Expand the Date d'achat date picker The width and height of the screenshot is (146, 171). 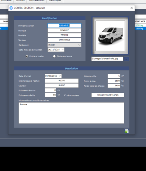click(x=60, y=76)
